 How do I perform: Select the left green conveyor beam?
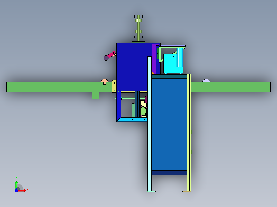pos(60,87)
